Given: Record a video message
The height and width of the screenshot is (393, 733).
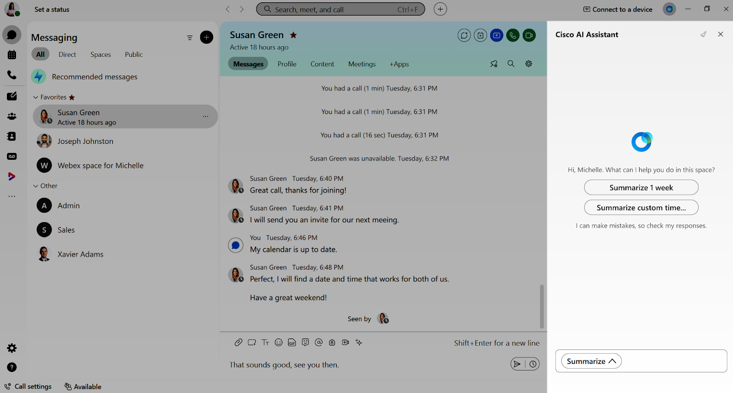Looking at the screenshot, I should (x=345, y=343).
